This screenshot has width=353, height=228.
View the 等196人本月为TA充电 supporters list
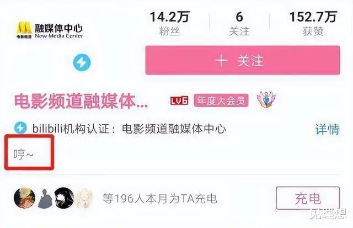(160, 199)
